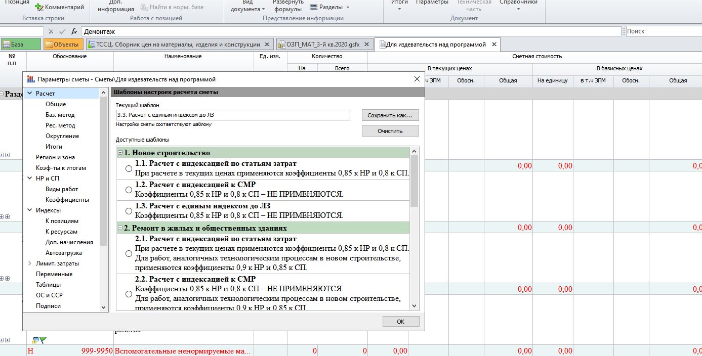This screenshot has height=356, width=702.
Task: Open Коэф-ты к итогам settings
Action: coord(61,168)
